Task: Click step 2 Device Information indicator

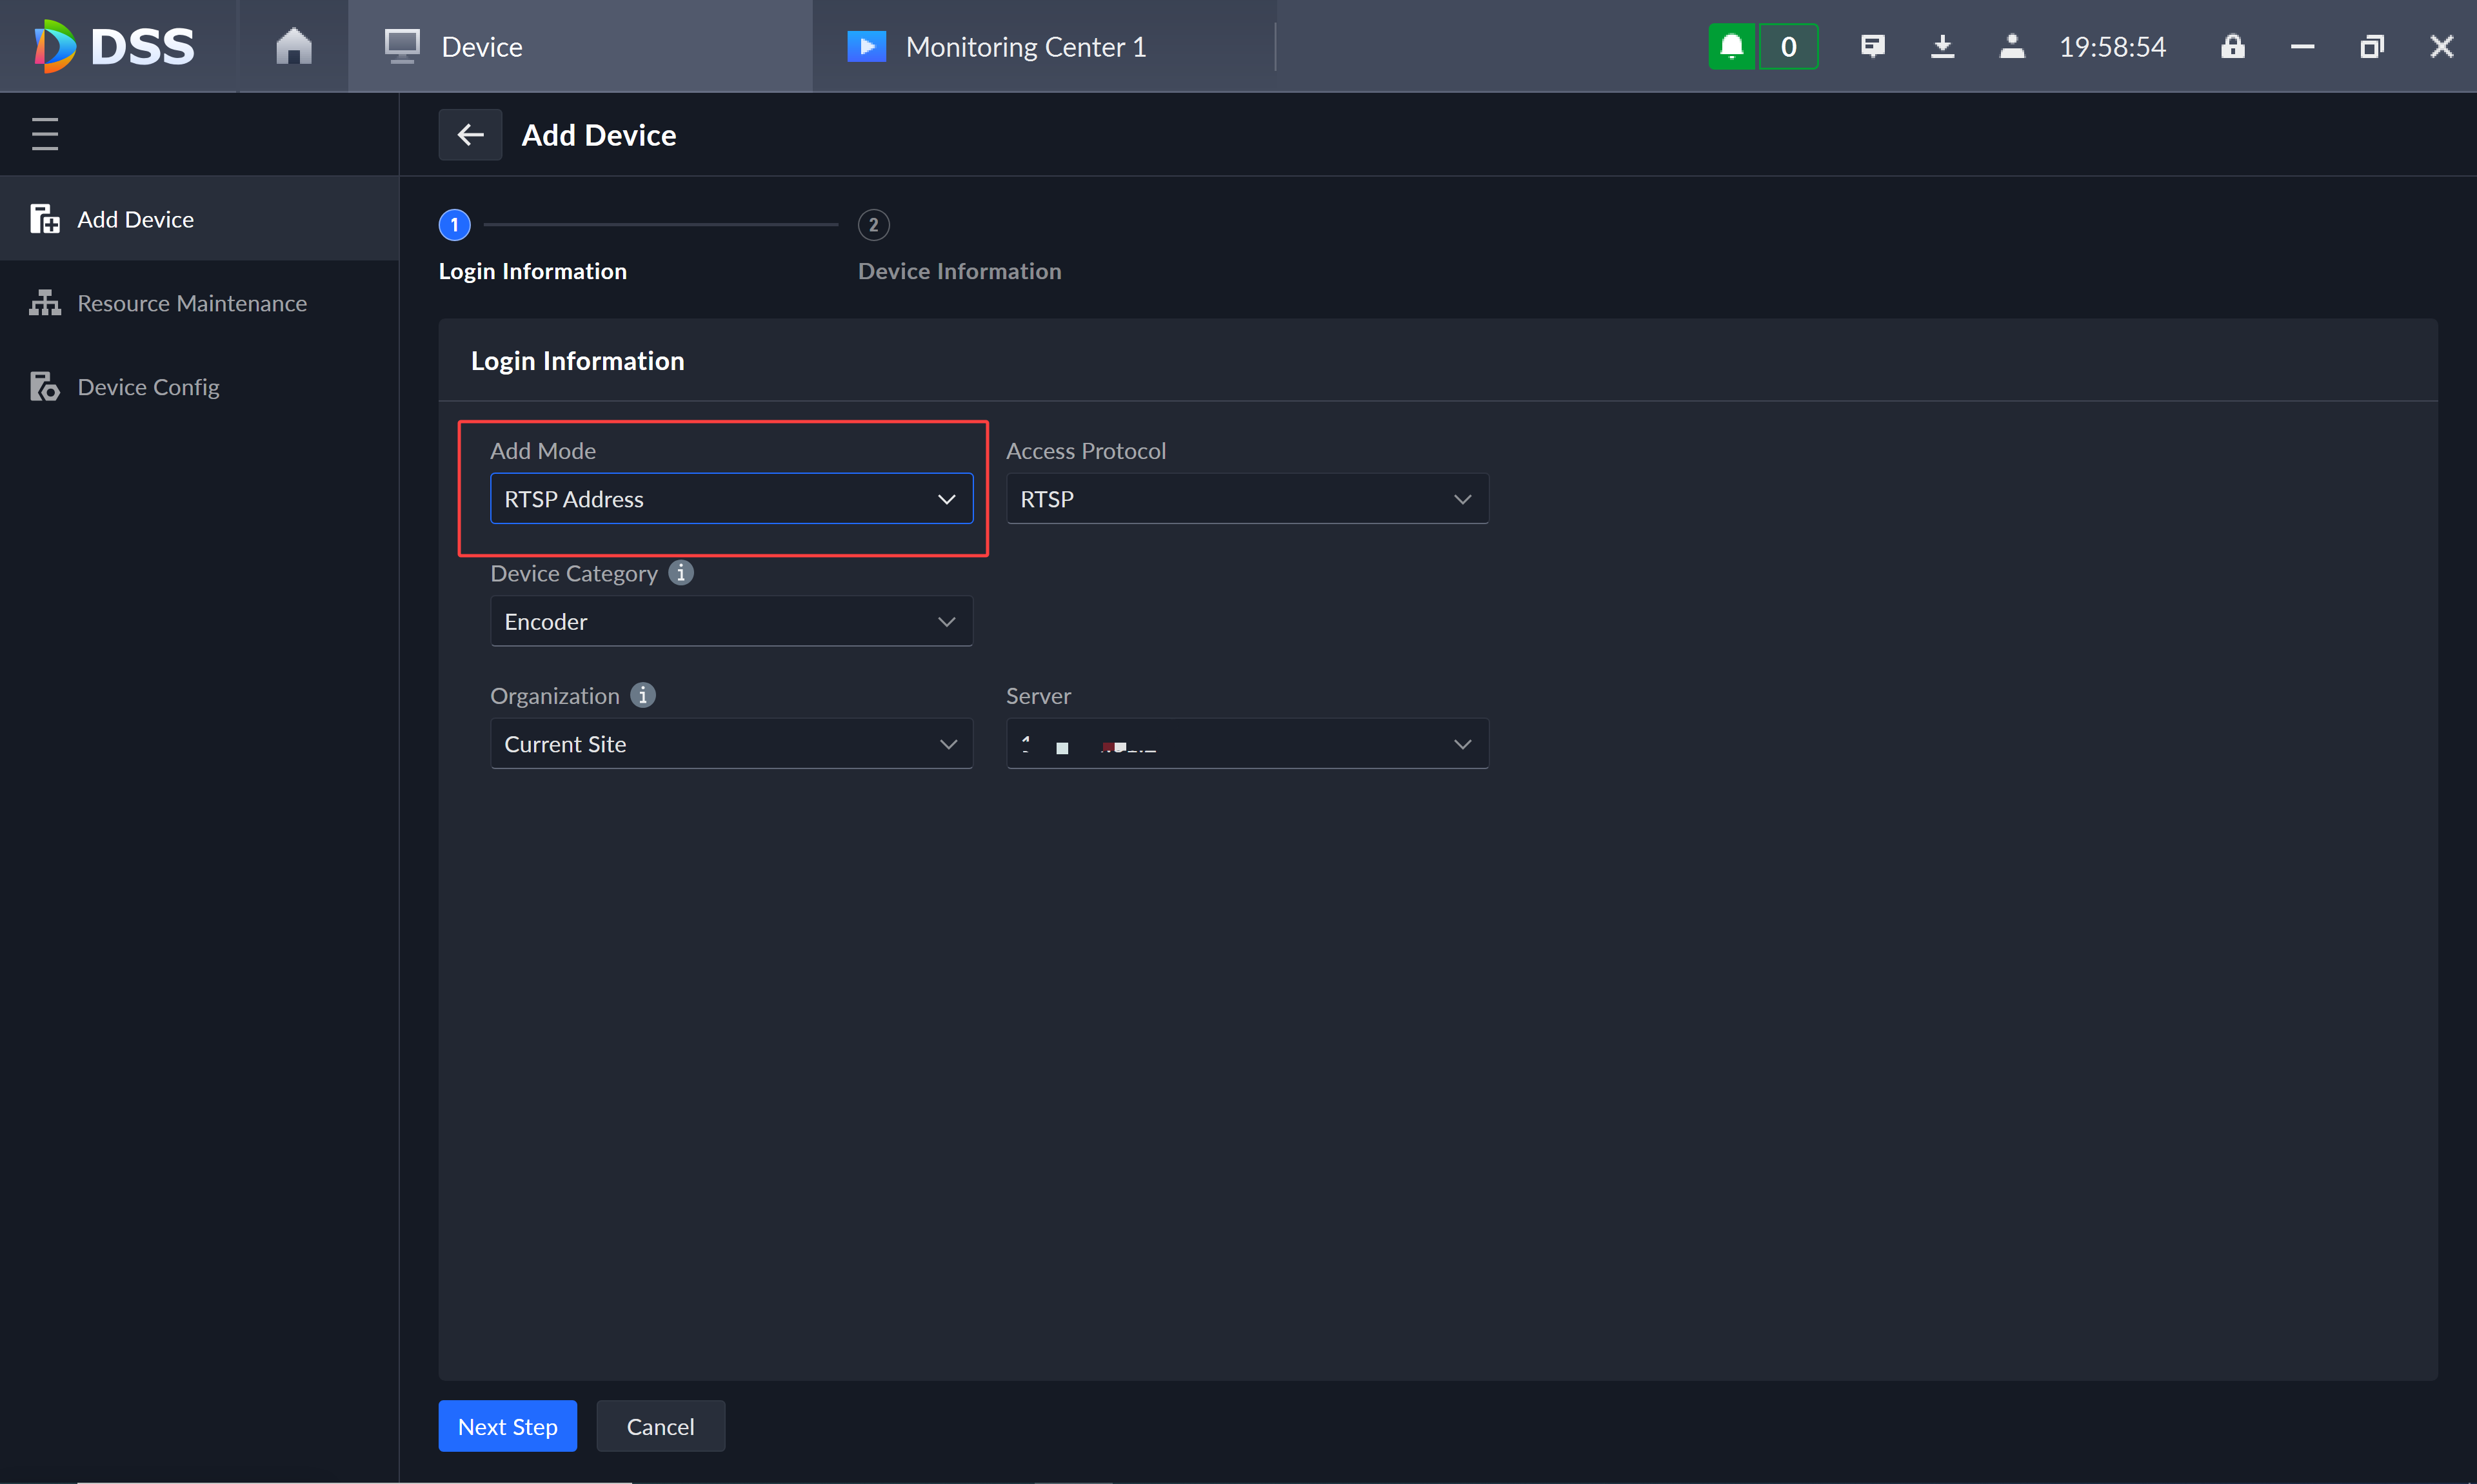Action: coord(873,224)
